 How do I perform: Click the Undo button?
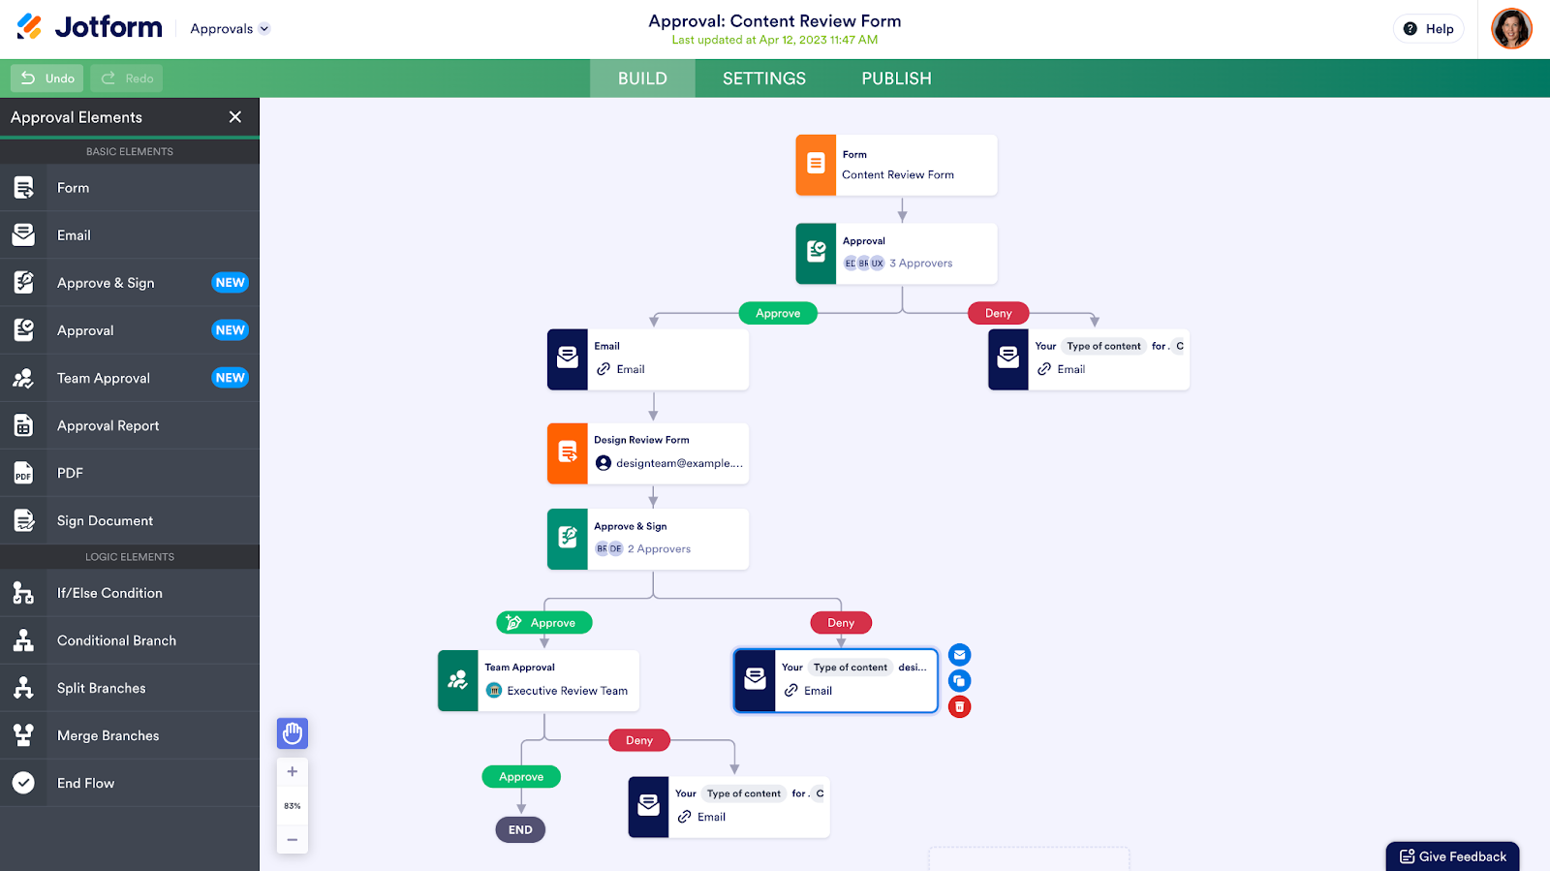click(x=47, y=78)
